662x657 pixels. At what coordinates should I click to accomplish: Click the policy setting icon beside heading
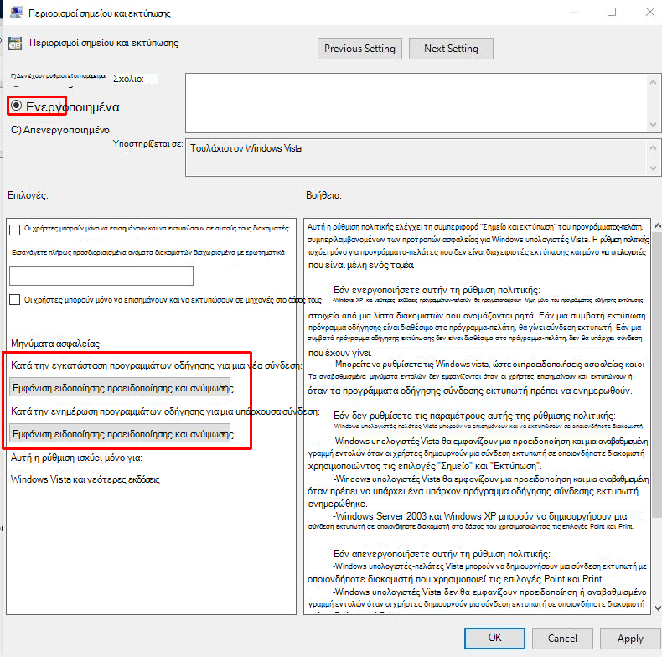[x=15, y=43]
